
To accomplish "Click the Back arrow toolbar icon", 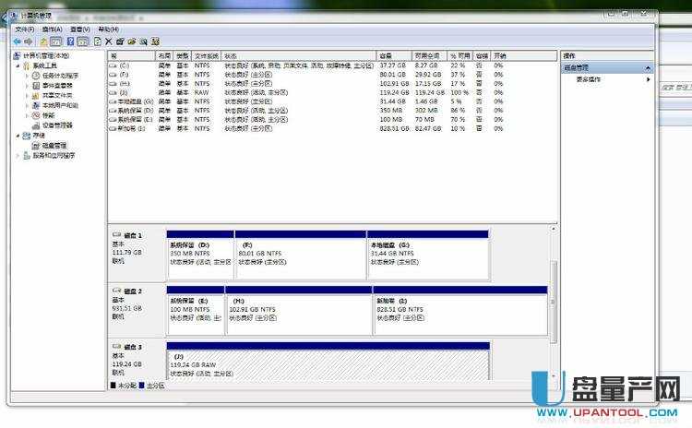I will 18,42.
